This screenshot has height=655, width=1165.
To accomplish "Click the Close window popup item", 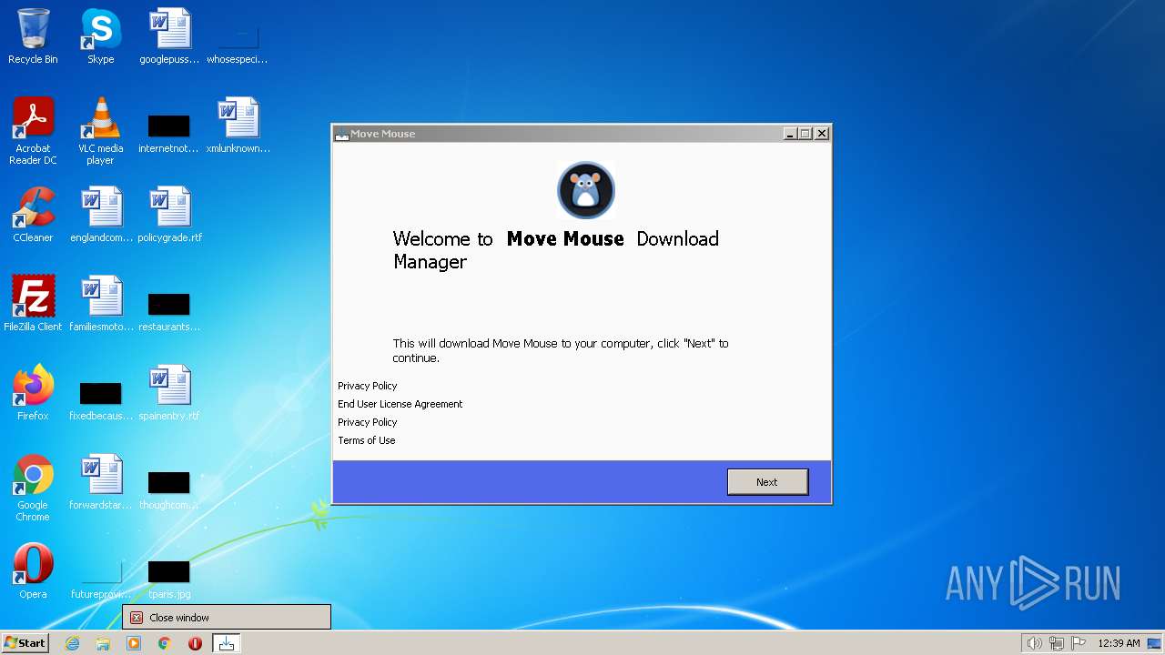I will (x=227, y=618).
